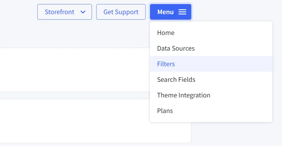Click the "Storefront" text label

(x=60, y=12)
